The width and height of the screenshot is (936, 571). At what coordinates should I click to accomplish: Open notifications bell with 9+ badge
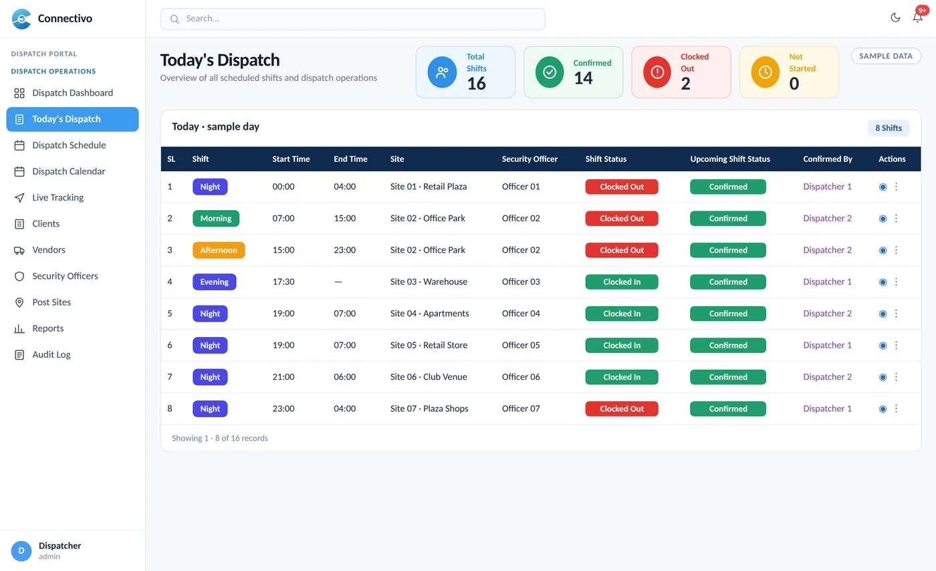[x=918, y=17]
